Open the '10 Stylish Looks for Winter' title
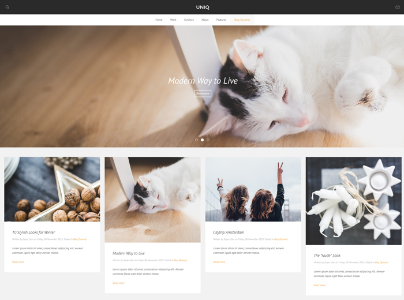 33,232
